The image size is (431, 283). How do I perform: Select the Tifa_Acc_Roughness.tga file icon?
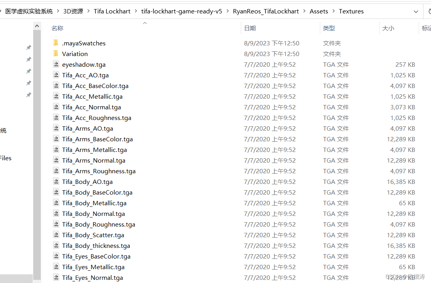[56, 118]
